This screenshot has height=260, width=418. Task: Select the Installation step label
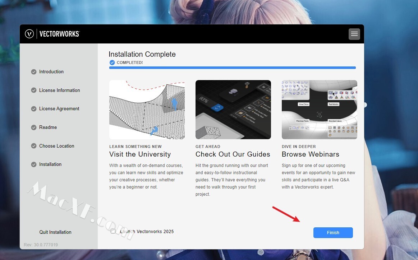pos(50,164)
